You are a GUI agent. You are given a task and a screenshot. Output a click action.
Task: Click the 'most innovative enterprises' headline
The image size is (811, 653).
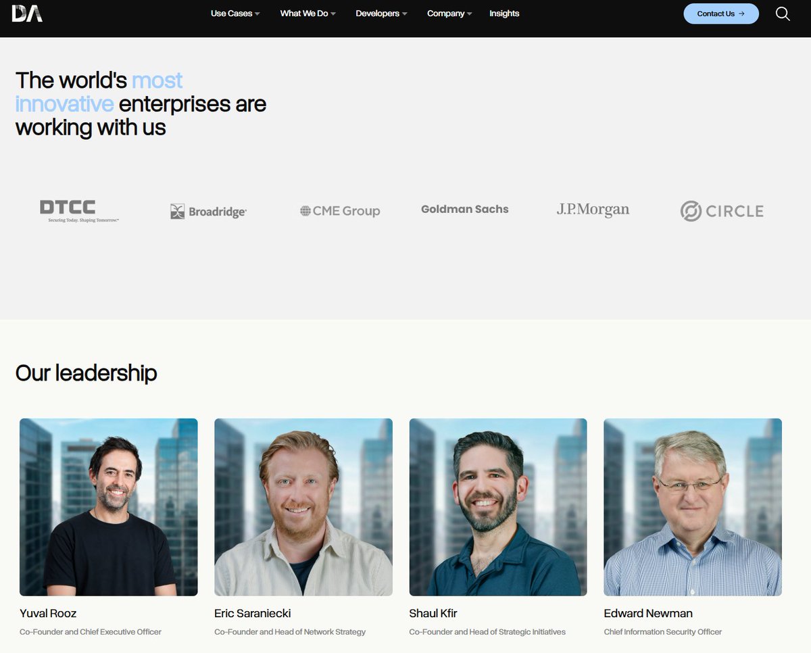pos(141,103)
